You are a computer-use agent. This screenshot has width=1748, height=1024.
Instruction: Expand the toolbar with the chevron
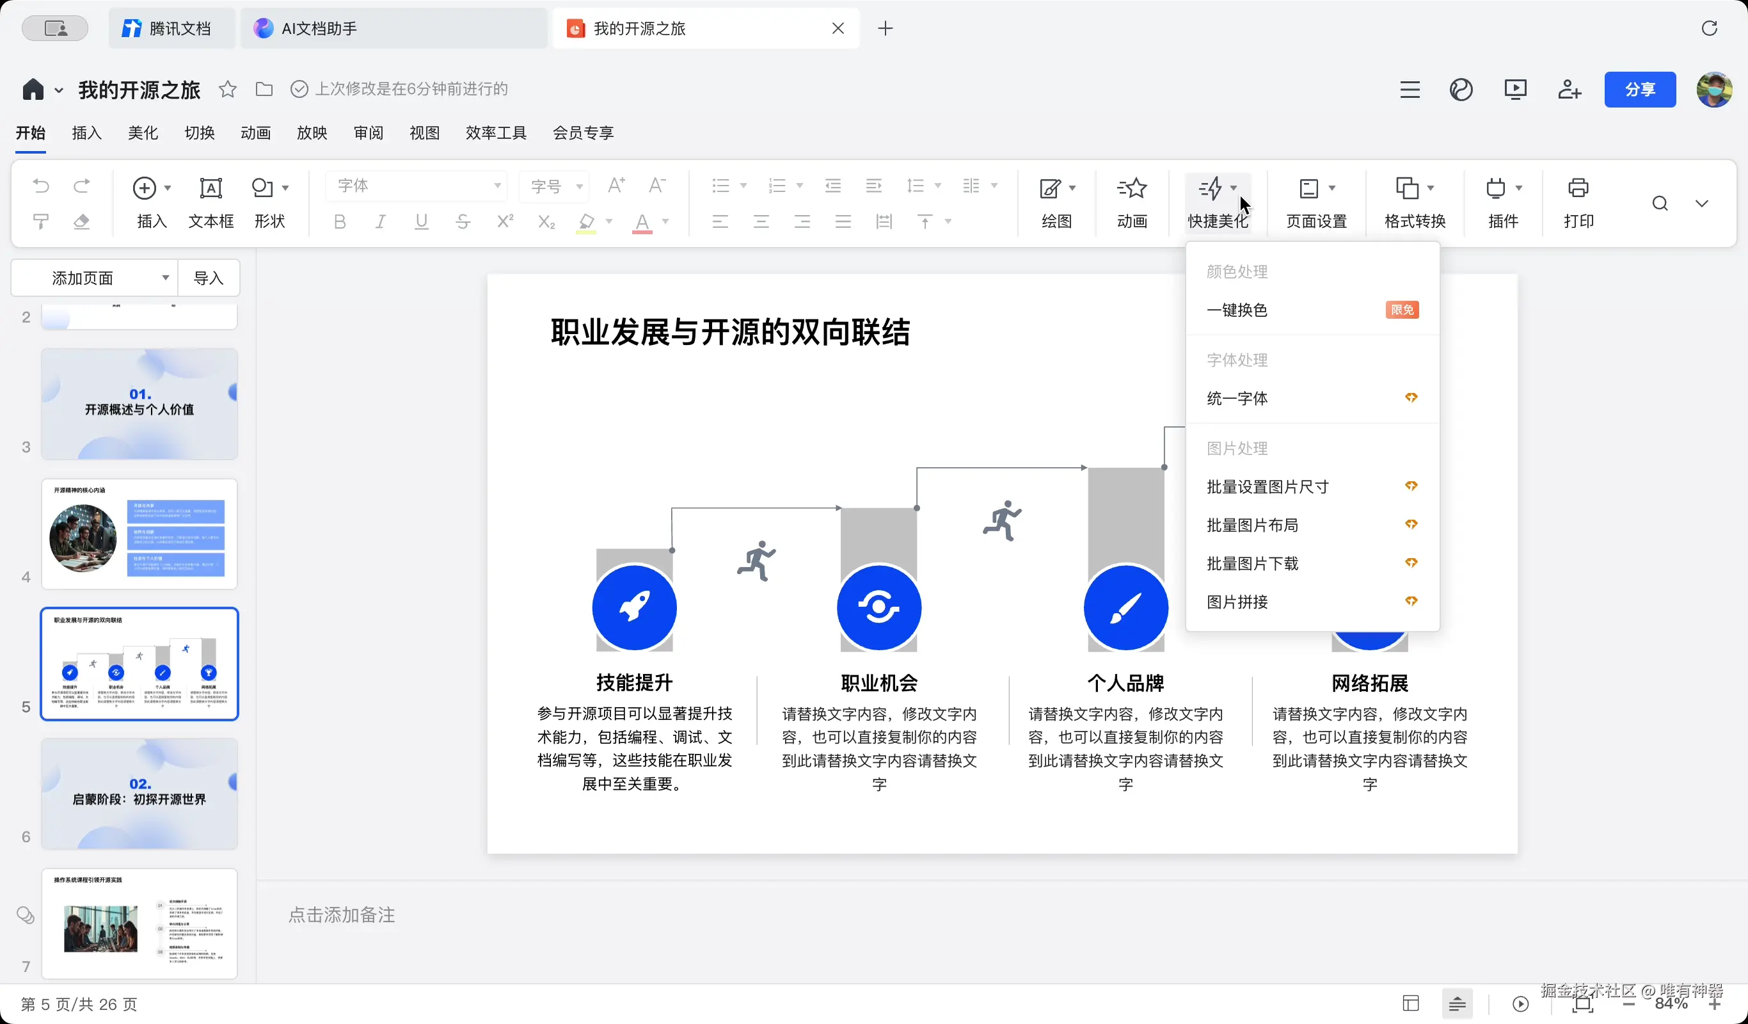(1701, 204)
